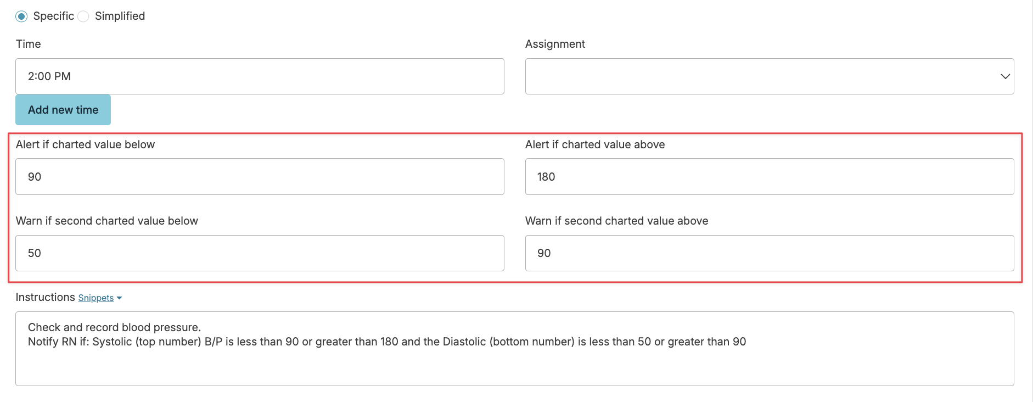Image resolution: width=1033 pixels, height=402 pixels.
Task: Click the Time field showing 2:00 PM
Action: click(x=260, y=76)
